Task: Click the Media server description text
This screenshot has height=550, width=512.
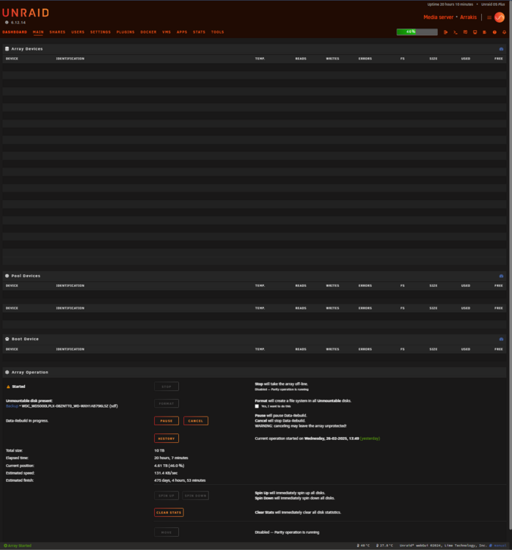Action: [439, 17]
